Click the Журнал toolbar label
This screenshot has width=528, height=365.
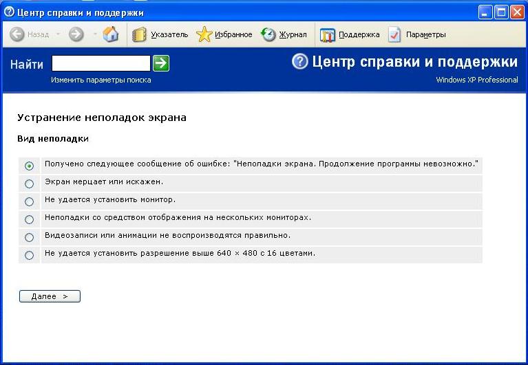click(293, 34)
